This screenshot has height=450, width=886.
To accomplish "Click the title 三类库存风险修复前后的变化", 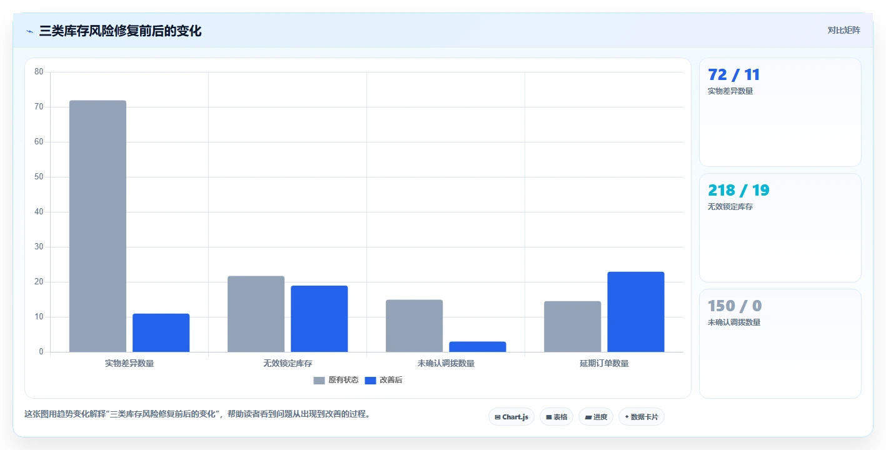I will click(x=120, y=31).
